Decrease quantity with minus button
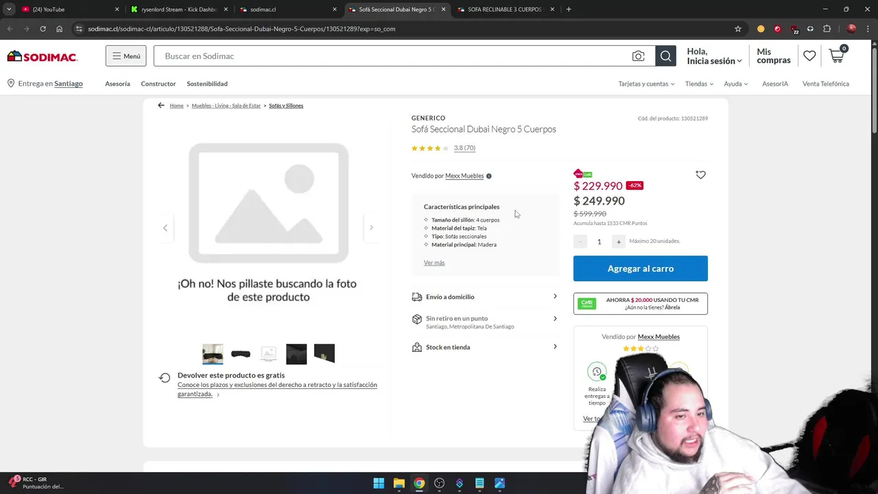The width and height of the screenshot is (878, 494). pyautogui.click(x=580, y=242)
